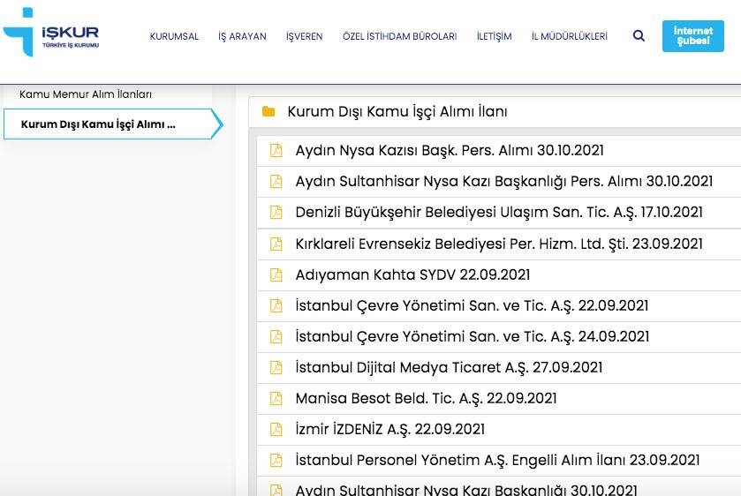Click PDF icon beside Adıyaman Kahta SYDV
Image resolution: width=741 pixels, height=496 pixels.
(x=276, y=274)
